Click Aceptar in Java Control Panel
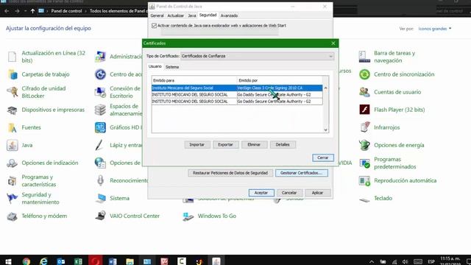 (261, 193)
